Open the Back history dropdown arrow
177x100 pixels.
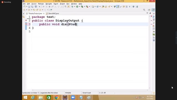(x=43, y=10)
